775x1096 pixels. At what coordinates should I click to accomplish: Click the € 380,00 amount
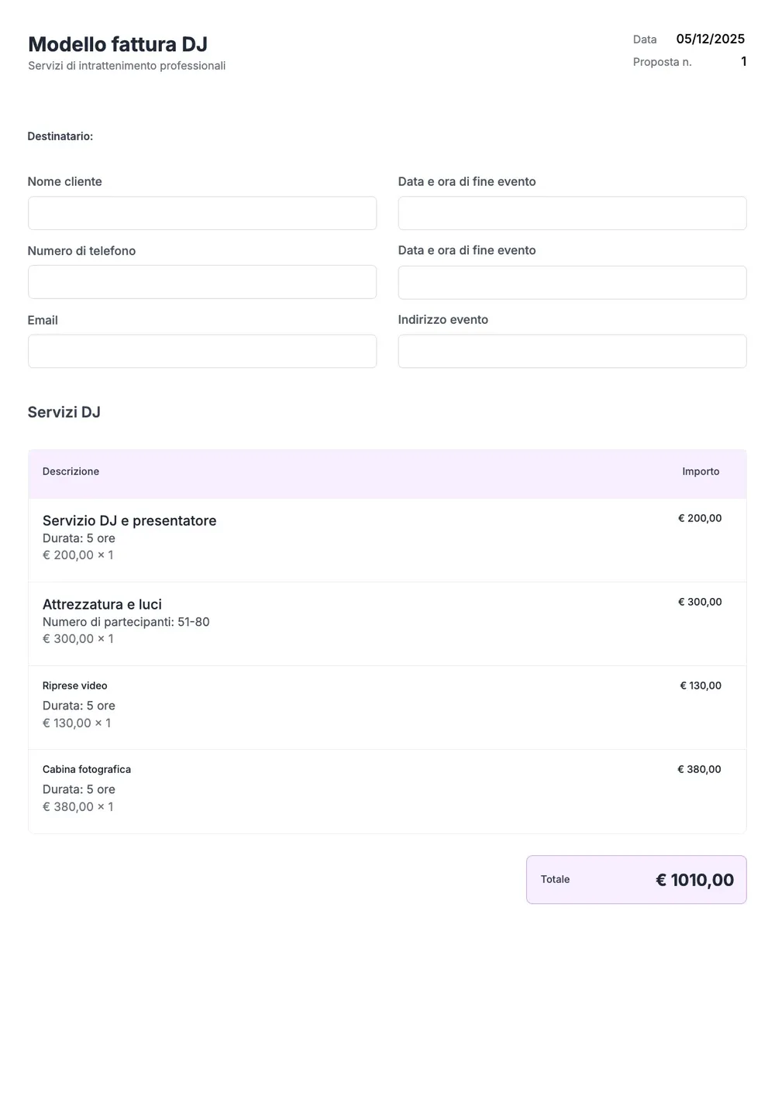[x=699, y=769]
